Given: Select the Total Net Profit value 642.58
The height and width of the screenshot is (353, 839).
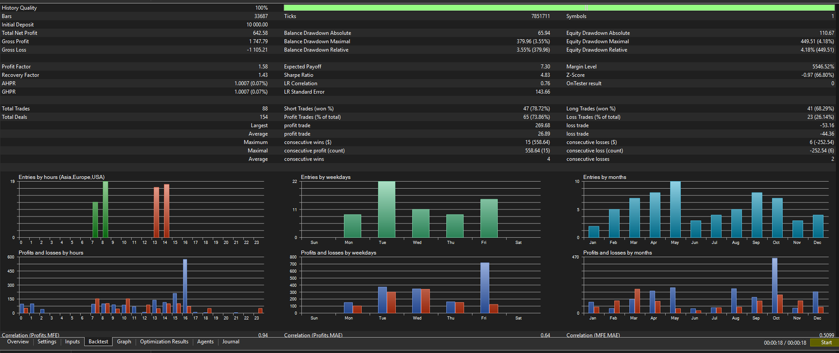Looking at the screenshot, I should click(257, 33).
